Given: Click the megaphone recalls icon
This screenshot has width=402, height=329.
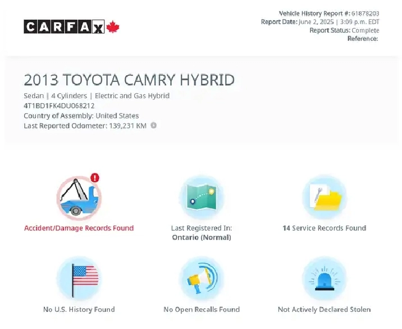Looking at the screenshot, I should coord(202,279).
